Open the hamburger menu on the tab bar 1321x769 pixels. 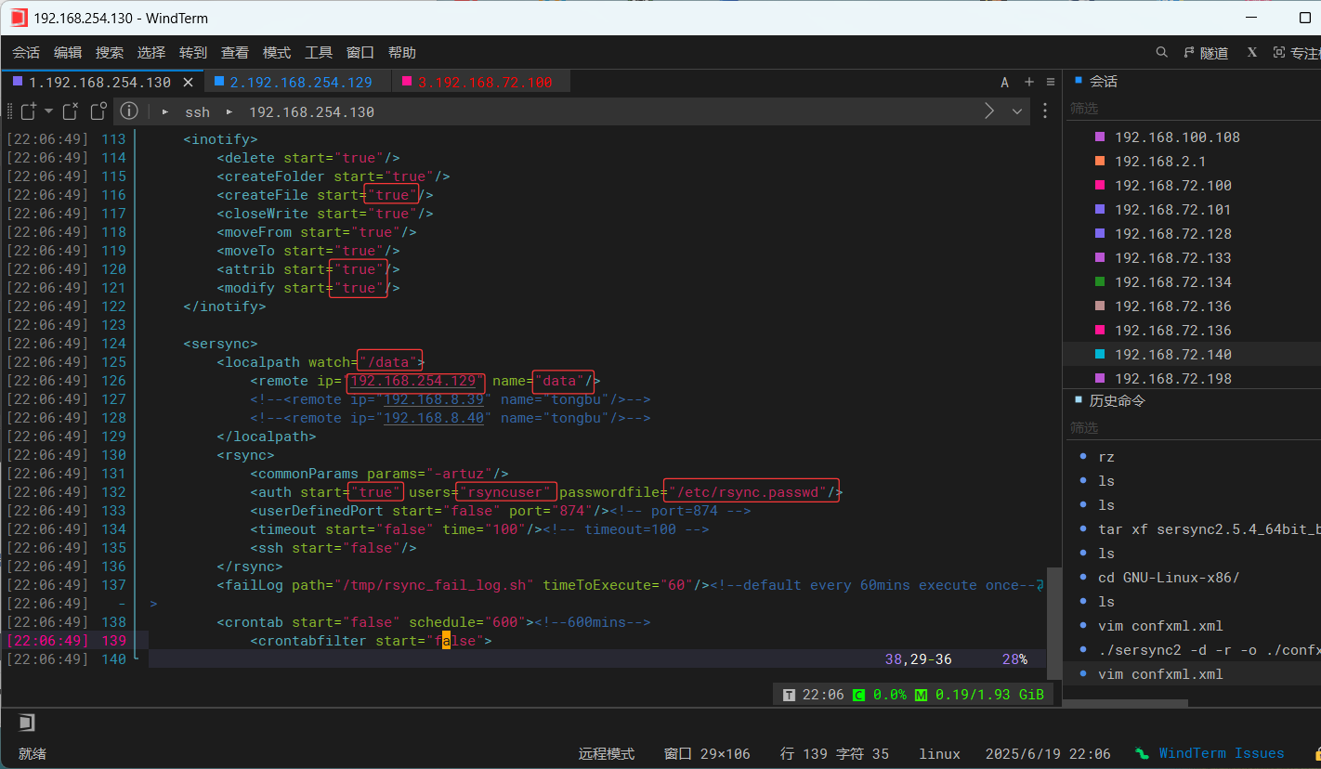coord(1051,82)
